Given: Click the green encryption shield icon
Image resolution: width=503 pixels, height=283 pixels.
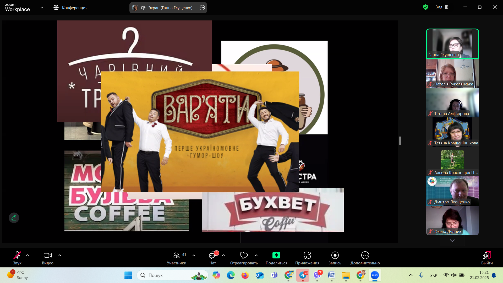Looking at the screenshot, I should 425,7.
